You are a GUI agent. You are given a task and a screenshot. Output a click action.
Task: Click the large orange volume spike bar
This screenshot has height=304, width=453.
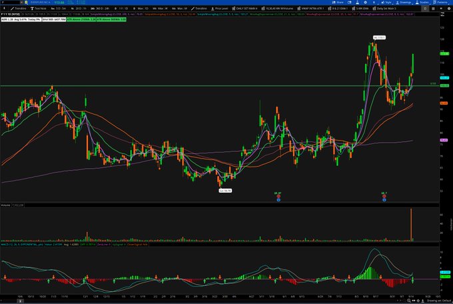(x=411, y=225)
